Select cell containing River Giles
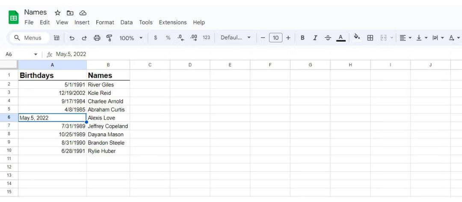 pos(108,85)
